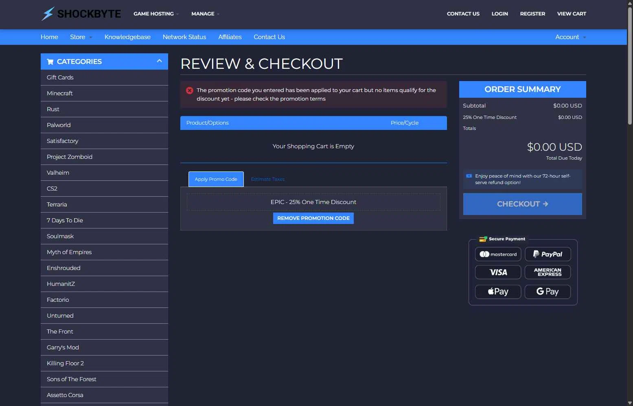Click the Shockbyte lightning logo
Screen dimensions: 633x406
(x=81, y=14)
